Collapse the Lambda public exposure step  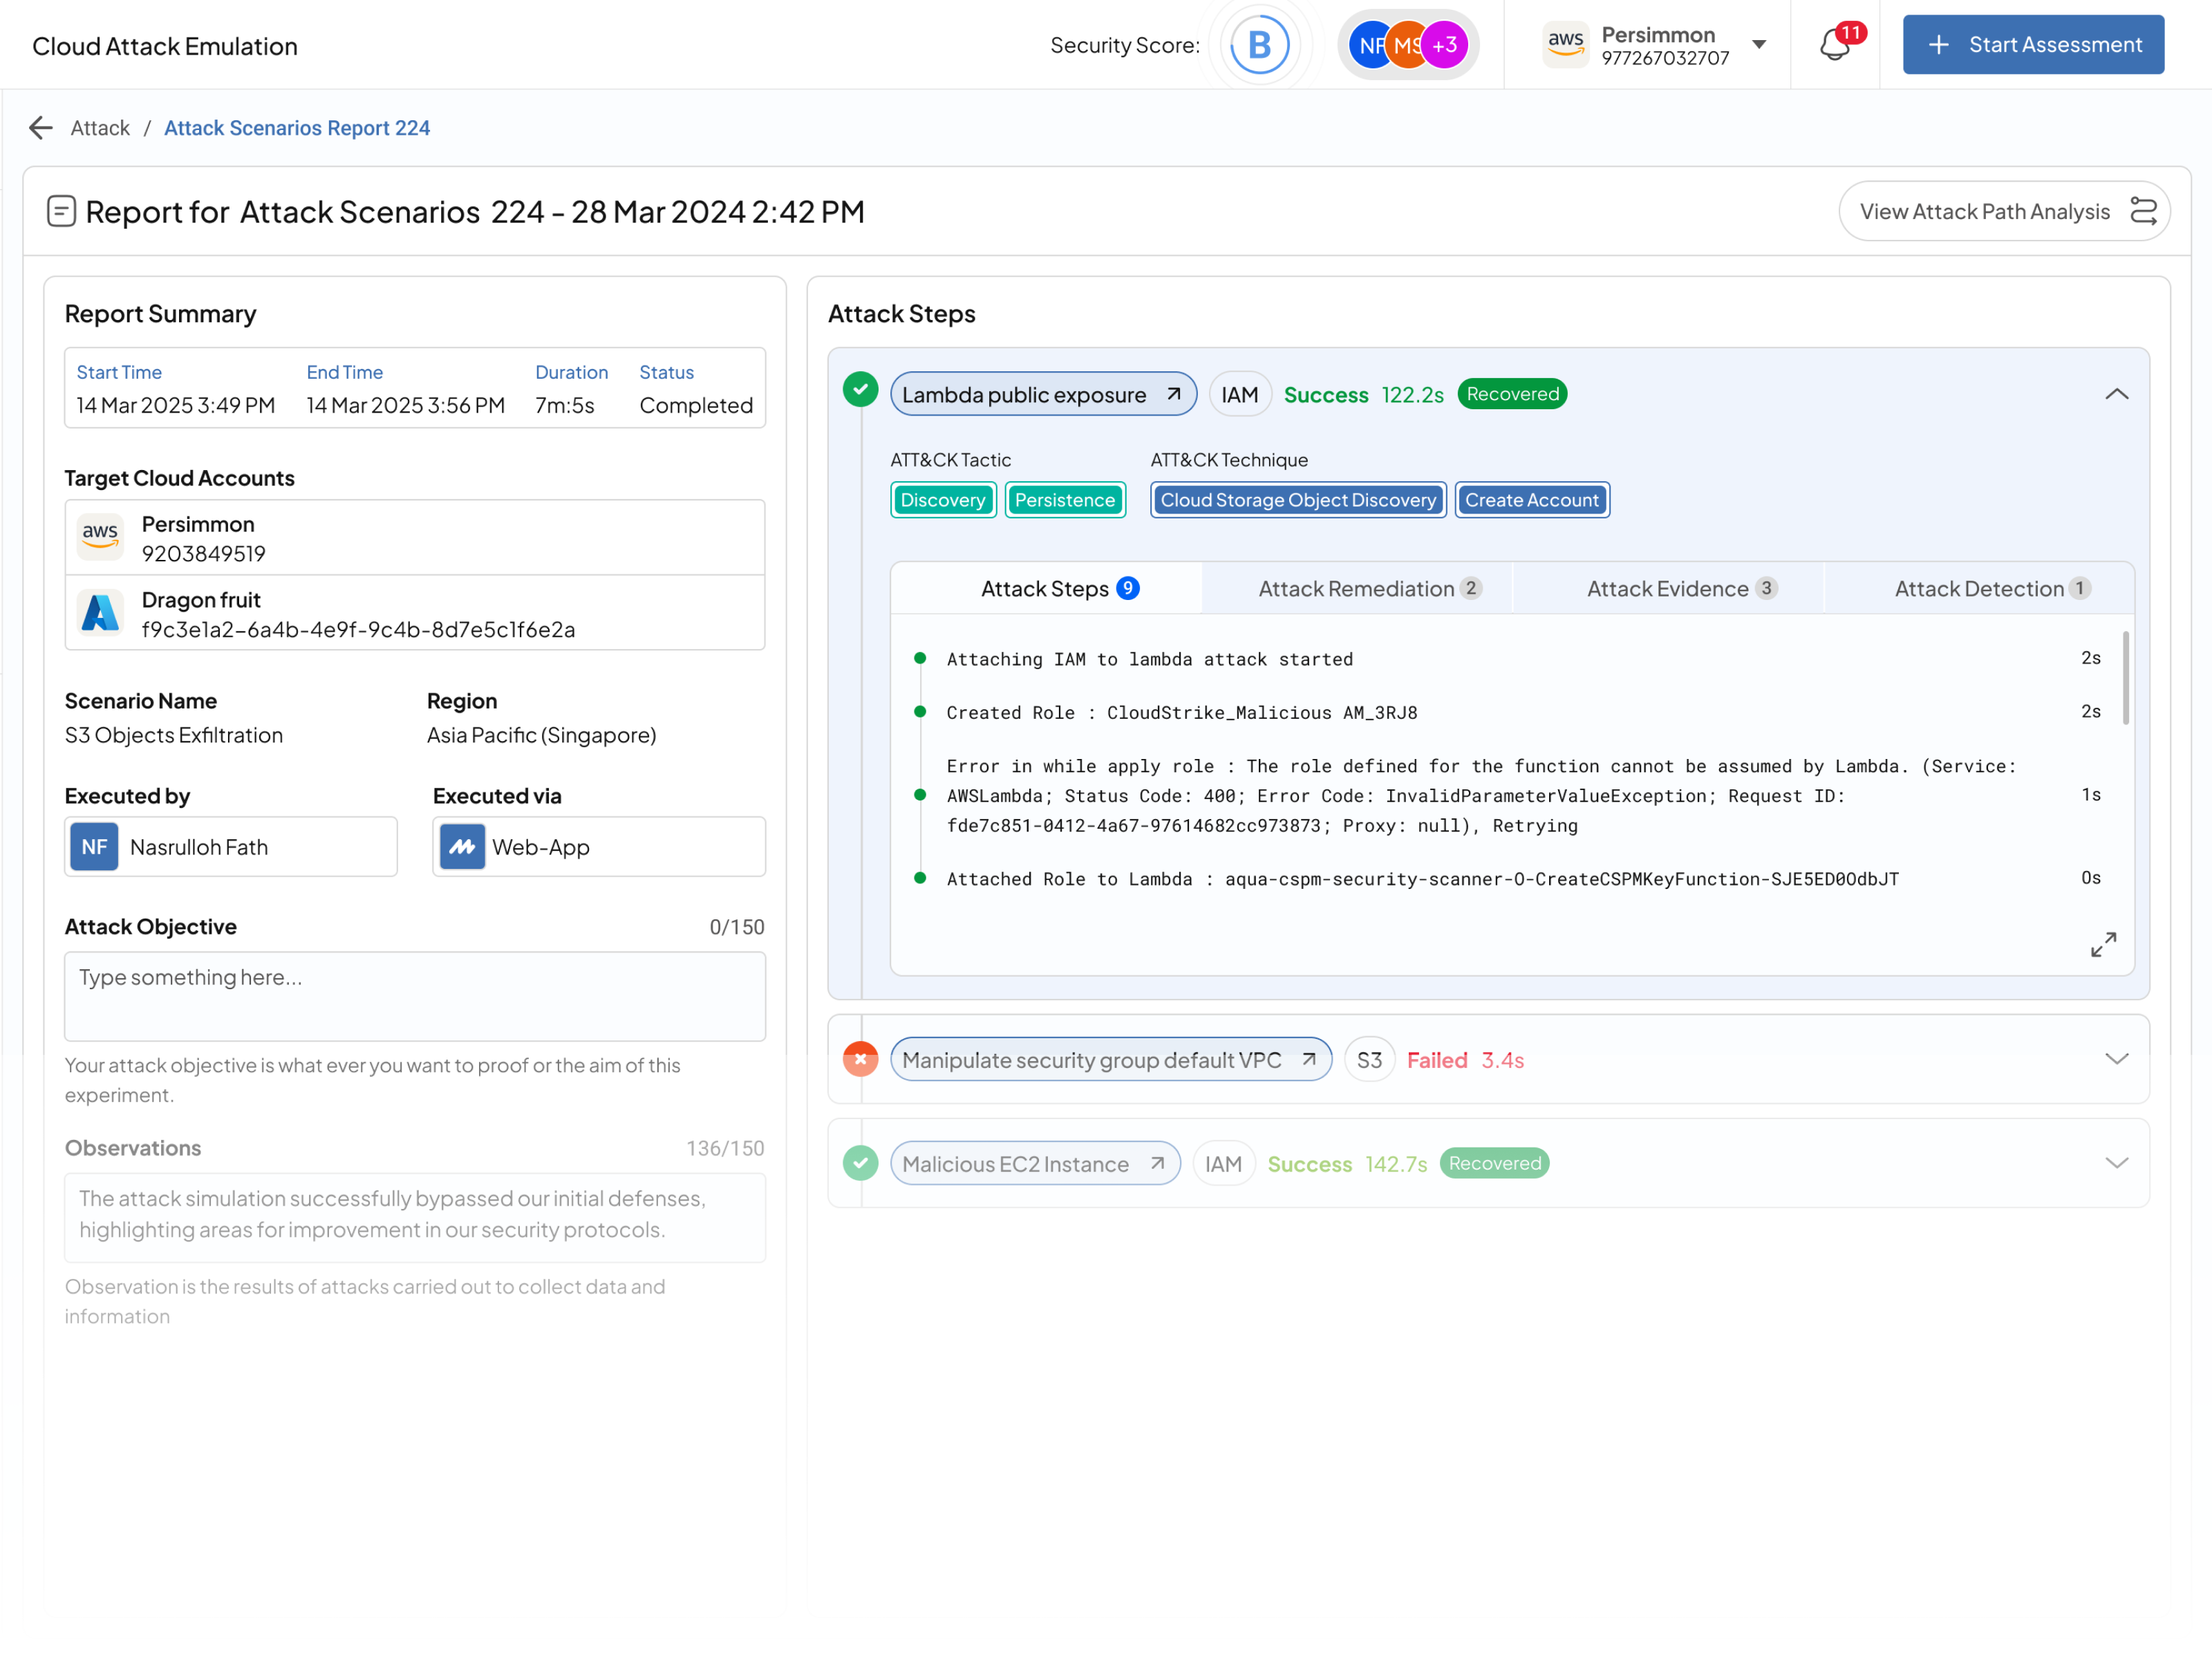[2116, 394]
